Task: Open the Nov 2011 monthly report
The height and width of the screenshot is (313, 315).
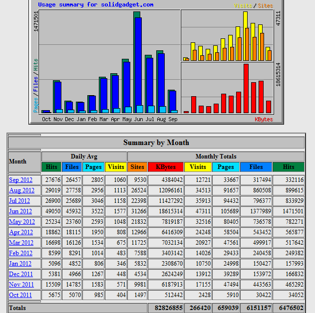Action: 21,284
